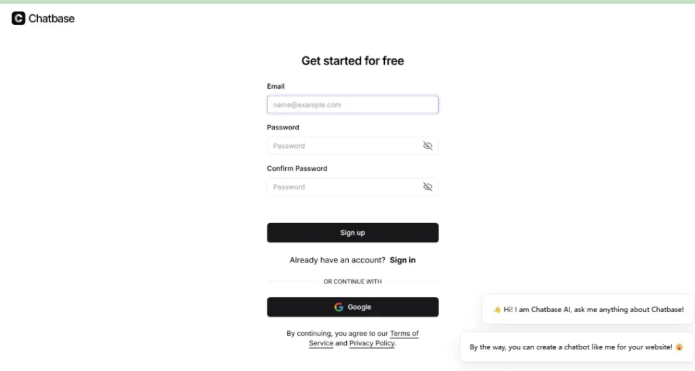The width and height of the screenshot is (695, 371).
Task: Open the Sign in link
Action: click(402, 260)
